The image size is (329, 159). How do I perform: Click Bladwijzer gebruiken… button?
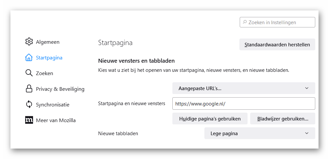(283, 119)
